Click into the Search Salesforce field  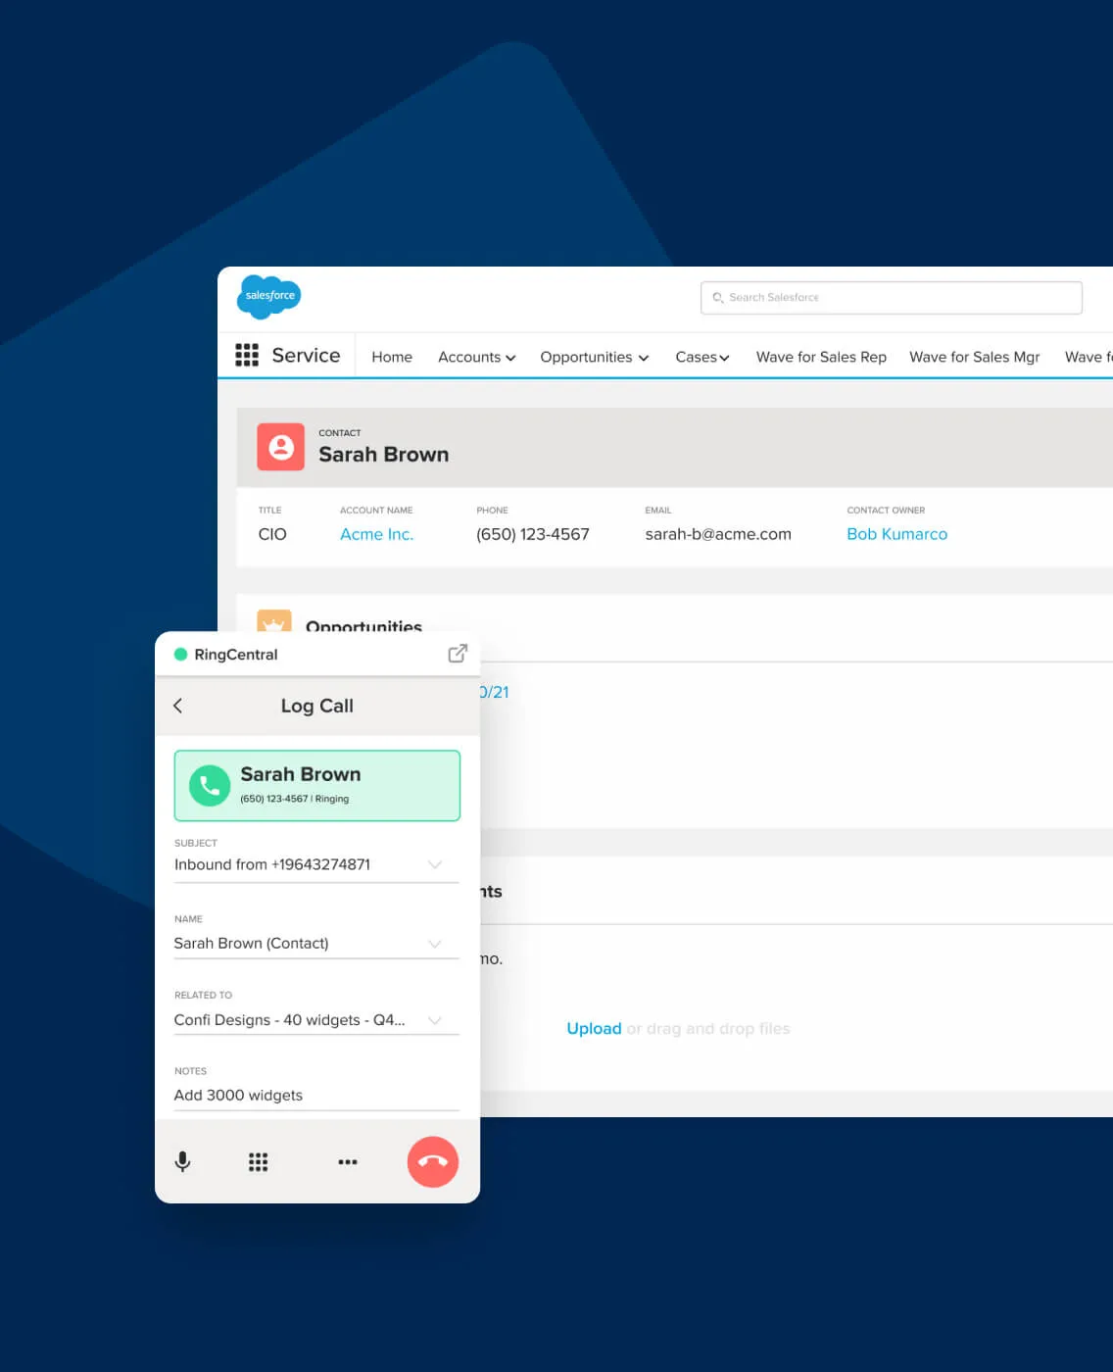892,298
